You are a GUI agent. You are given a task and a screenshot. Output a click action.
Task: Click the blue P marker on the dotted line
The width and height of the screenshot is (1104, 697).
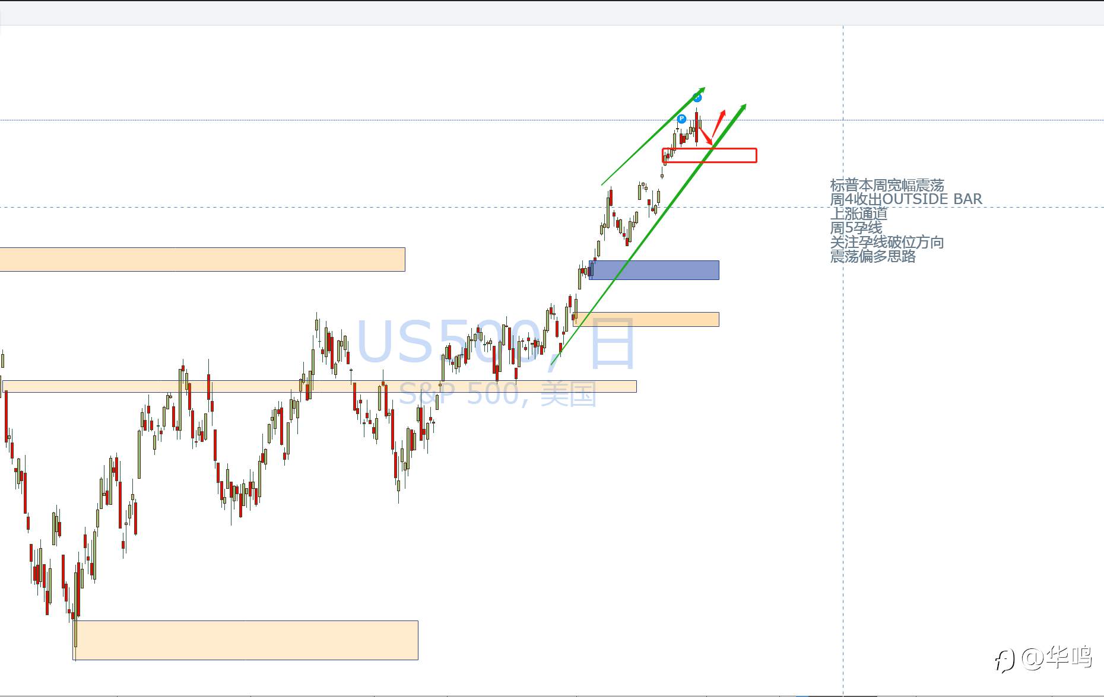pyautogui.click(x=681, y=119)
